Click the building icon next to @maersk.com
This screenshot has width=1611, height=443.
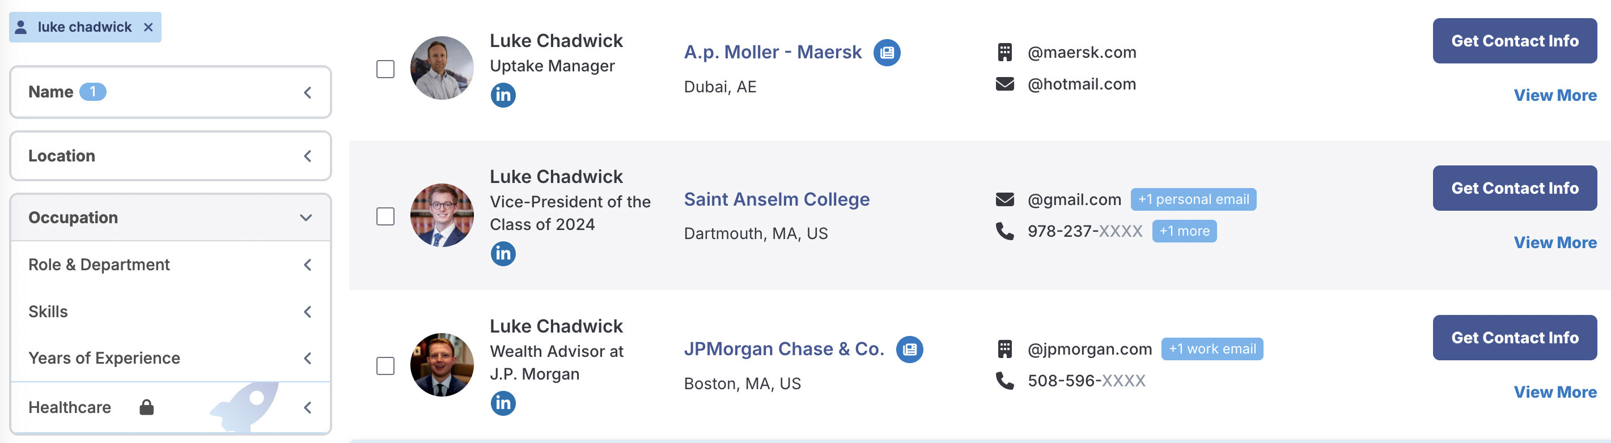coord(1004,52)
